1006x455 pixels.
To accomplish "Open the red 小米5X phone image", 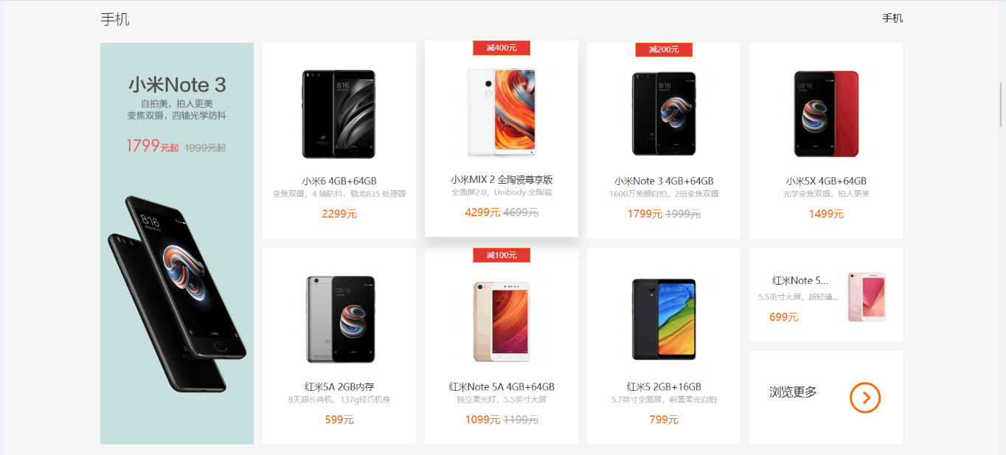I will click(826, 114).
